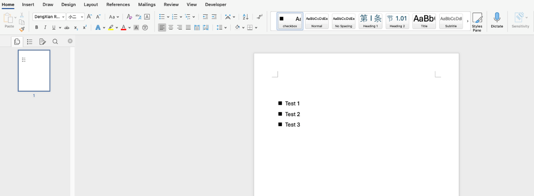This screenshot has width=534, height=196.
Task: Expand the font color dropdown arrow
Action: (130, 27)
